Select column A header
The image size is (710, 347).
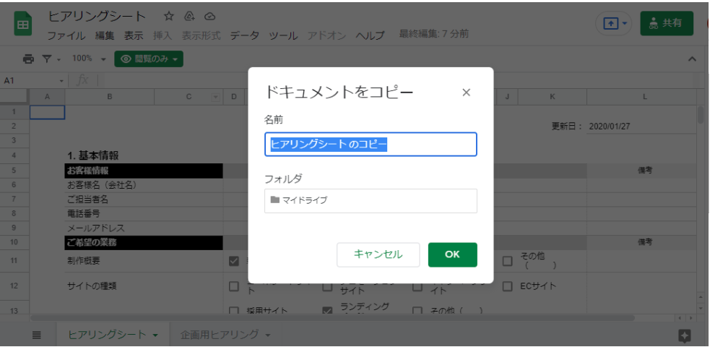47,96
